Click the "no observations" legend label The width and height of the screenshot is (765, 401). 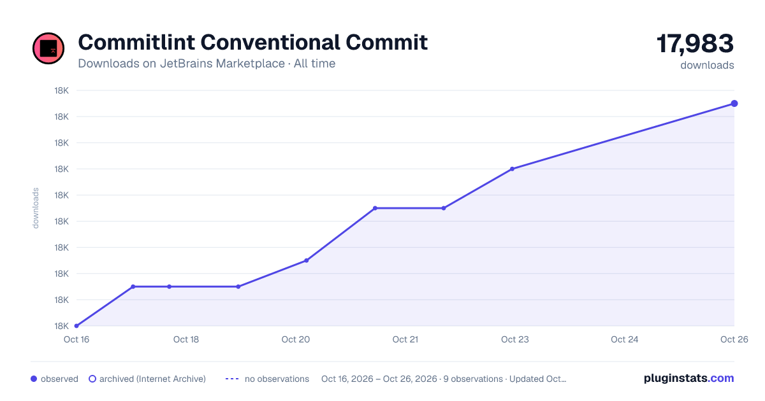pyautogui.click(x=277, y=379)
